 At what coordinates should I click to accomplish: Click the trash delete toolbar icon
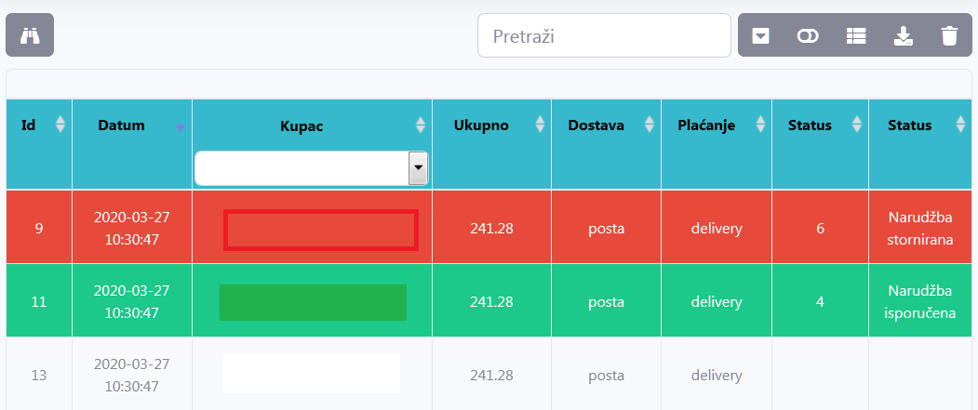tap(949, 36)
